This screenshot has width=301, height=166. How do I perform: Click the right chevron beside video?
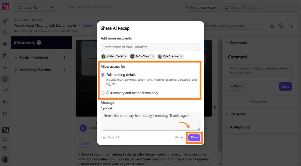point(215,108)
